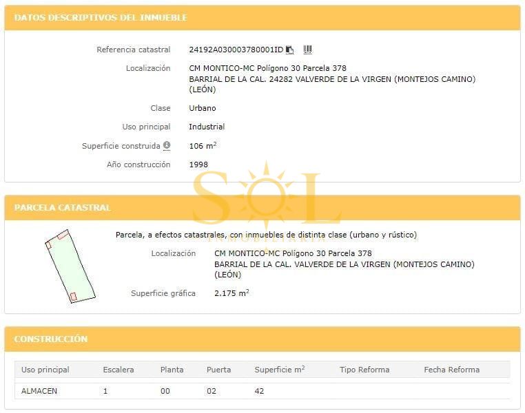Select the 'Industrial' use value

pos(207,127)
